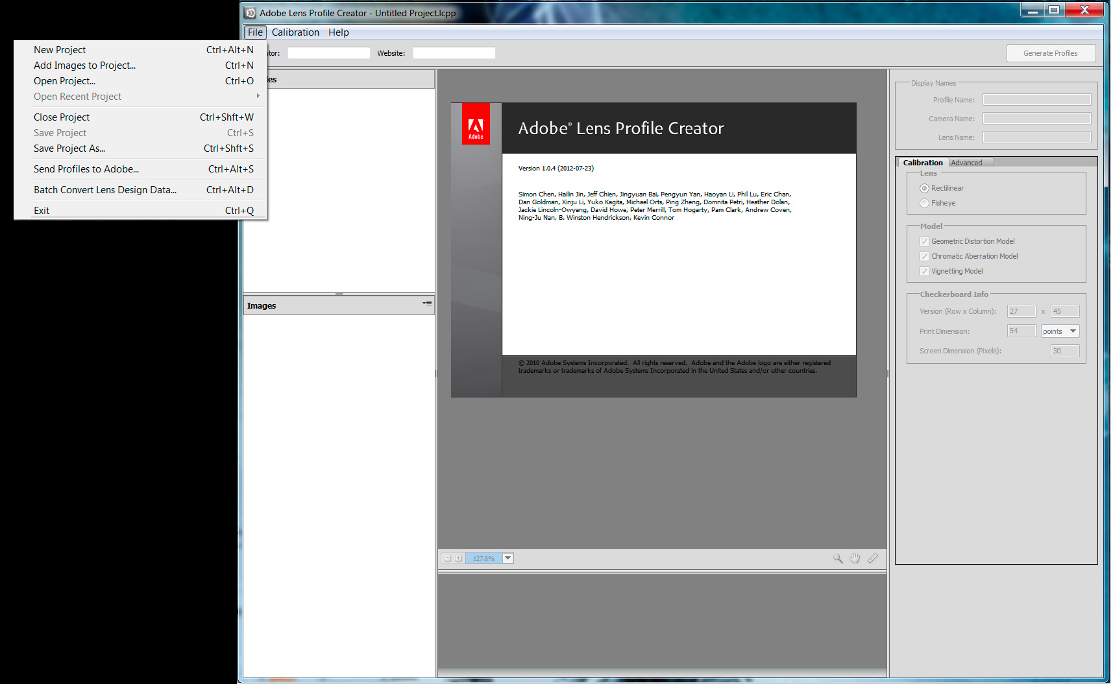Click the Adobe Lens Profile Creator splash title
The image size is (1113, 684).
620,128
